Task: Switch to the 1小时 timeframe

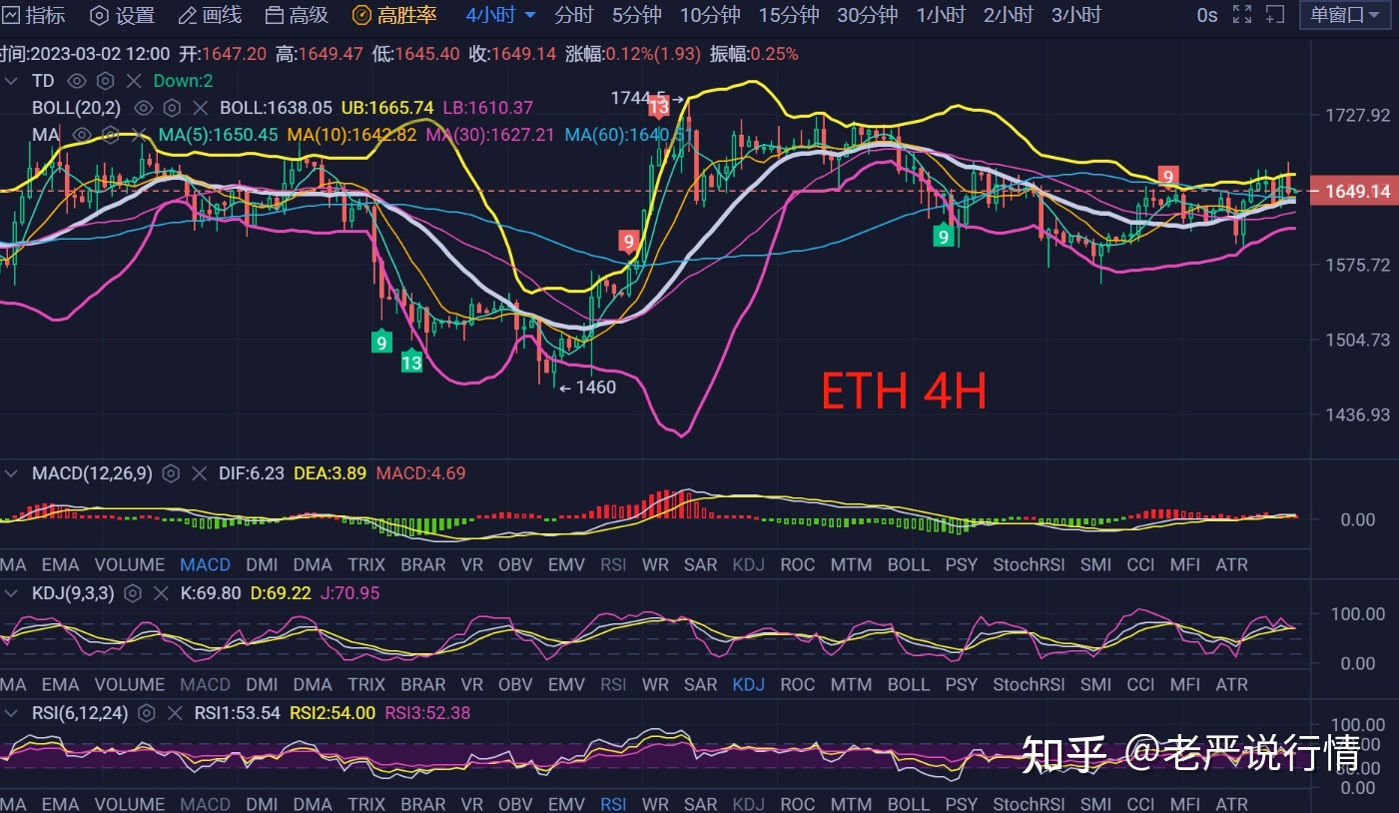Action: (x=940, y=15)
